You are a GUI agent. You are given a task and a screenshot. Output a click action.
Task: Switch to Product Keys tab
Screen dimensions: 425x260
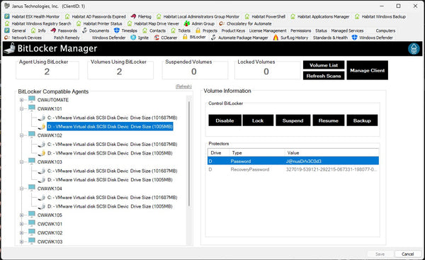[x=233, y=30]
